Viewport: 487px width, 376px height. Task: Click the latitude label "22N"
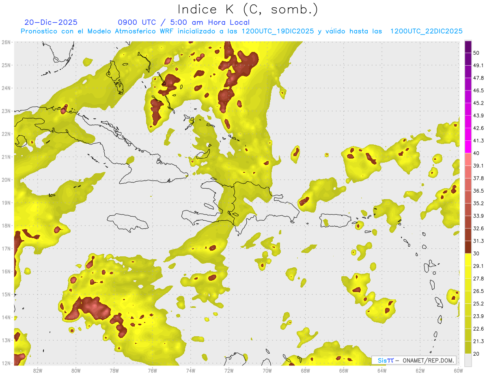(6, 134)
